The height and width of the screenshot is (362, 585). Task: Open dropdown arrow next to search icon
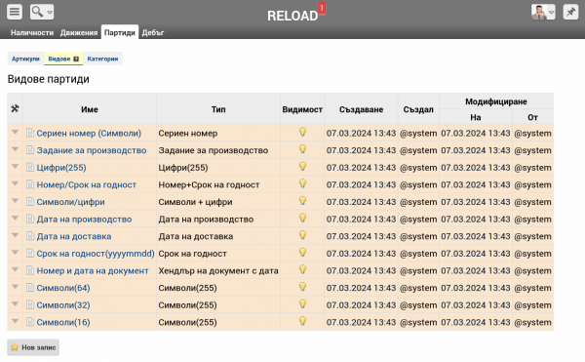pos(50,13)
